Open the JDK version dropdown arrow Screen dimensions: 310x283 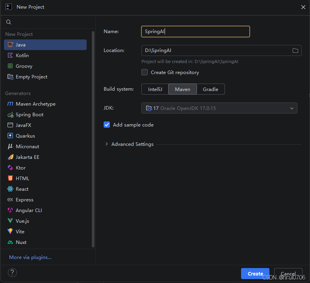[291, 108]
